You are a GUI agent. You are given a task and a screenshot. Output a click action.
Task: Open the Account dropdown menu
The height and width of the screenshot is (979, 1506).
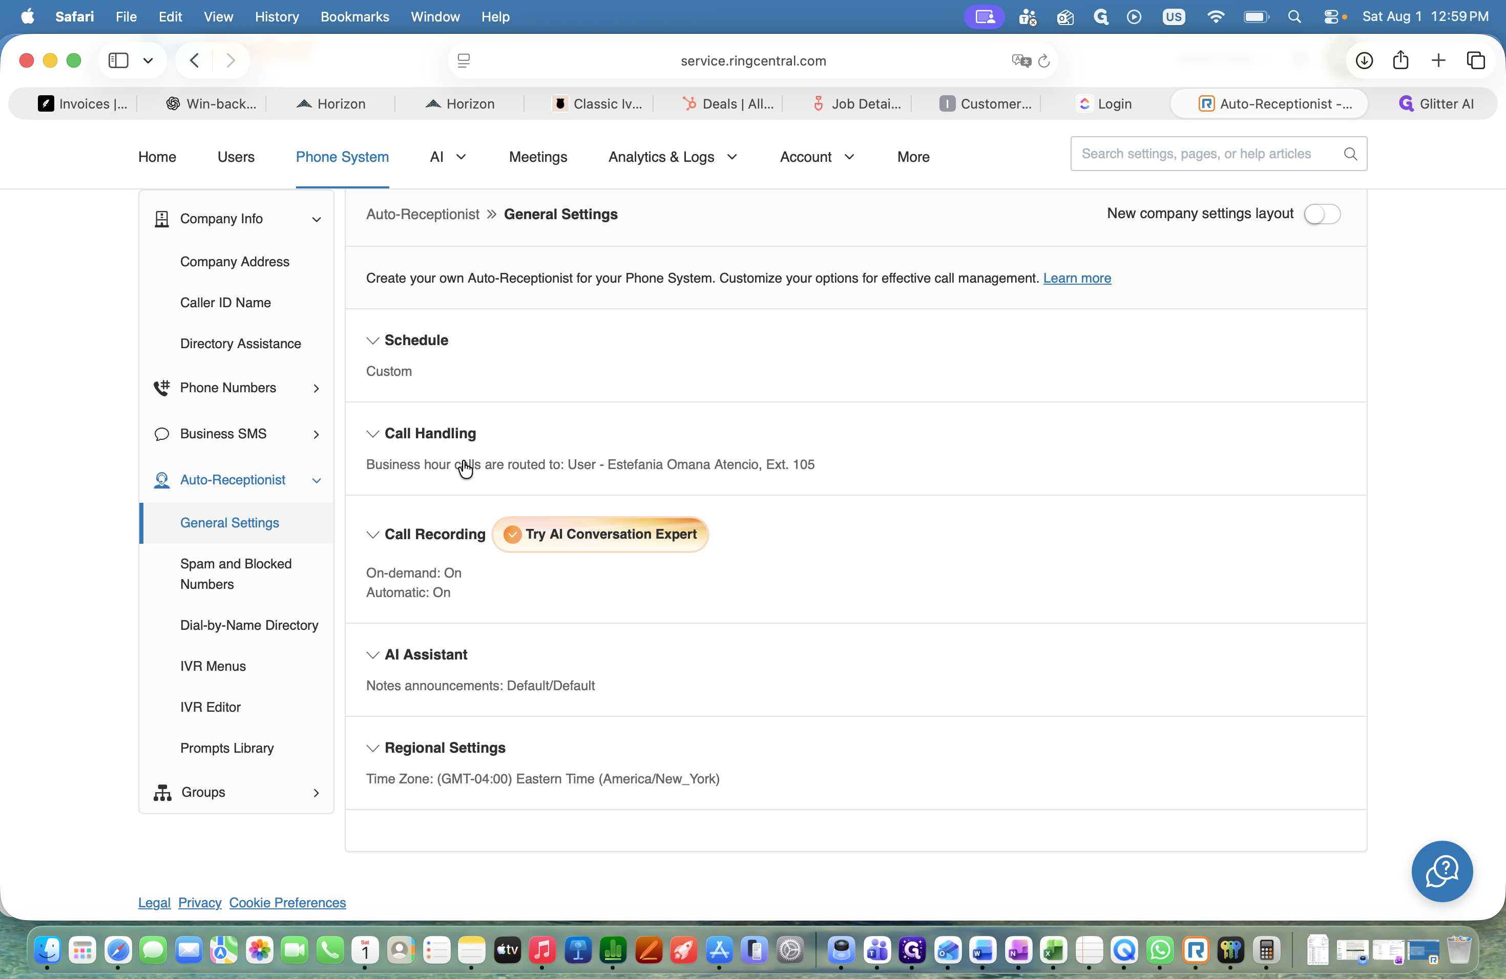[x=817, y=157]
